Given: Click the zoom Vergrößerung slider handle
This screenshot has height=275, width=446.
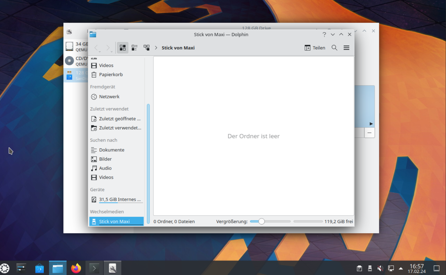Looking at the screenshot, I should click(261, 222).
